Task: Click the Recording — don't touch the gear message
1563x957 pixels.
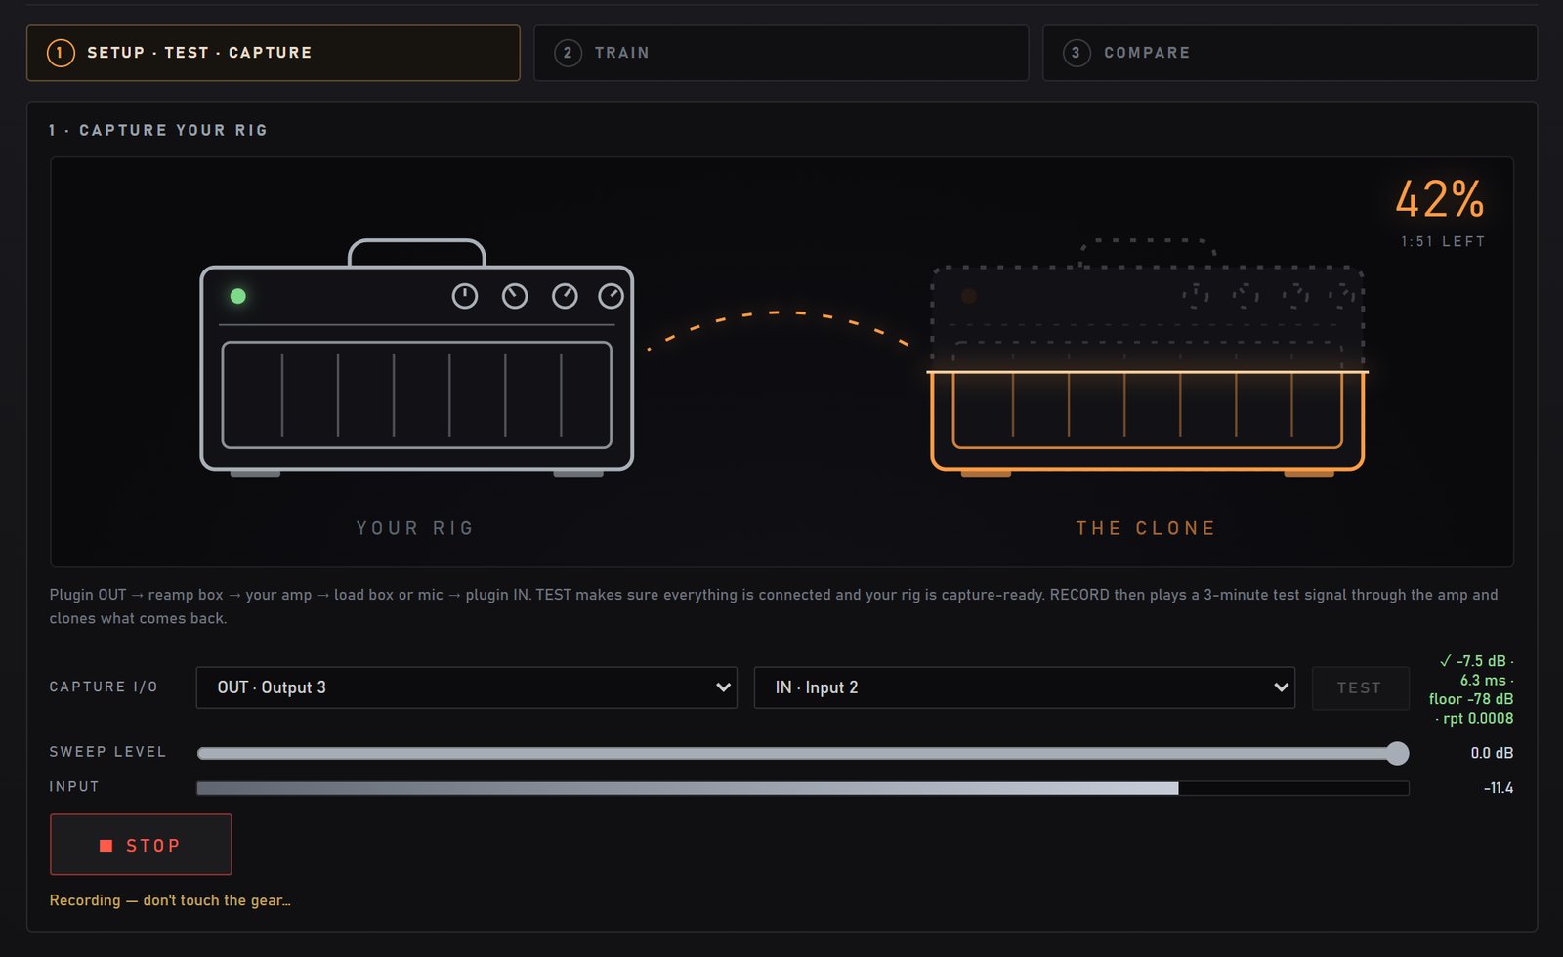Action: tap(170, 900)
